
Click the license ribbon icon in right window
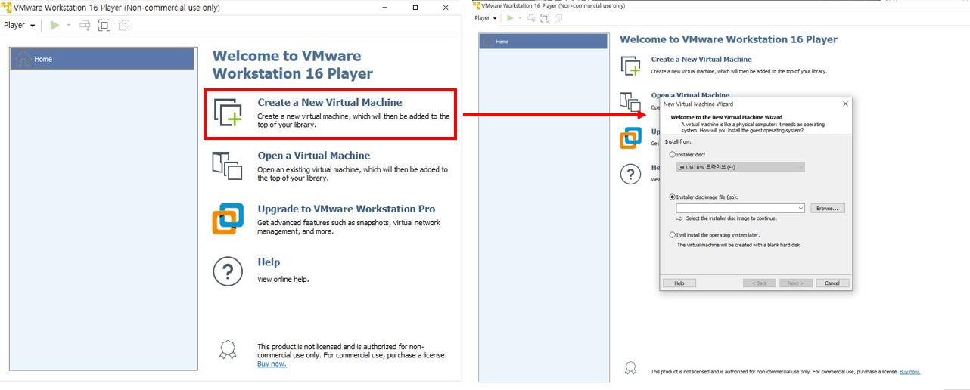coord(630,368)
